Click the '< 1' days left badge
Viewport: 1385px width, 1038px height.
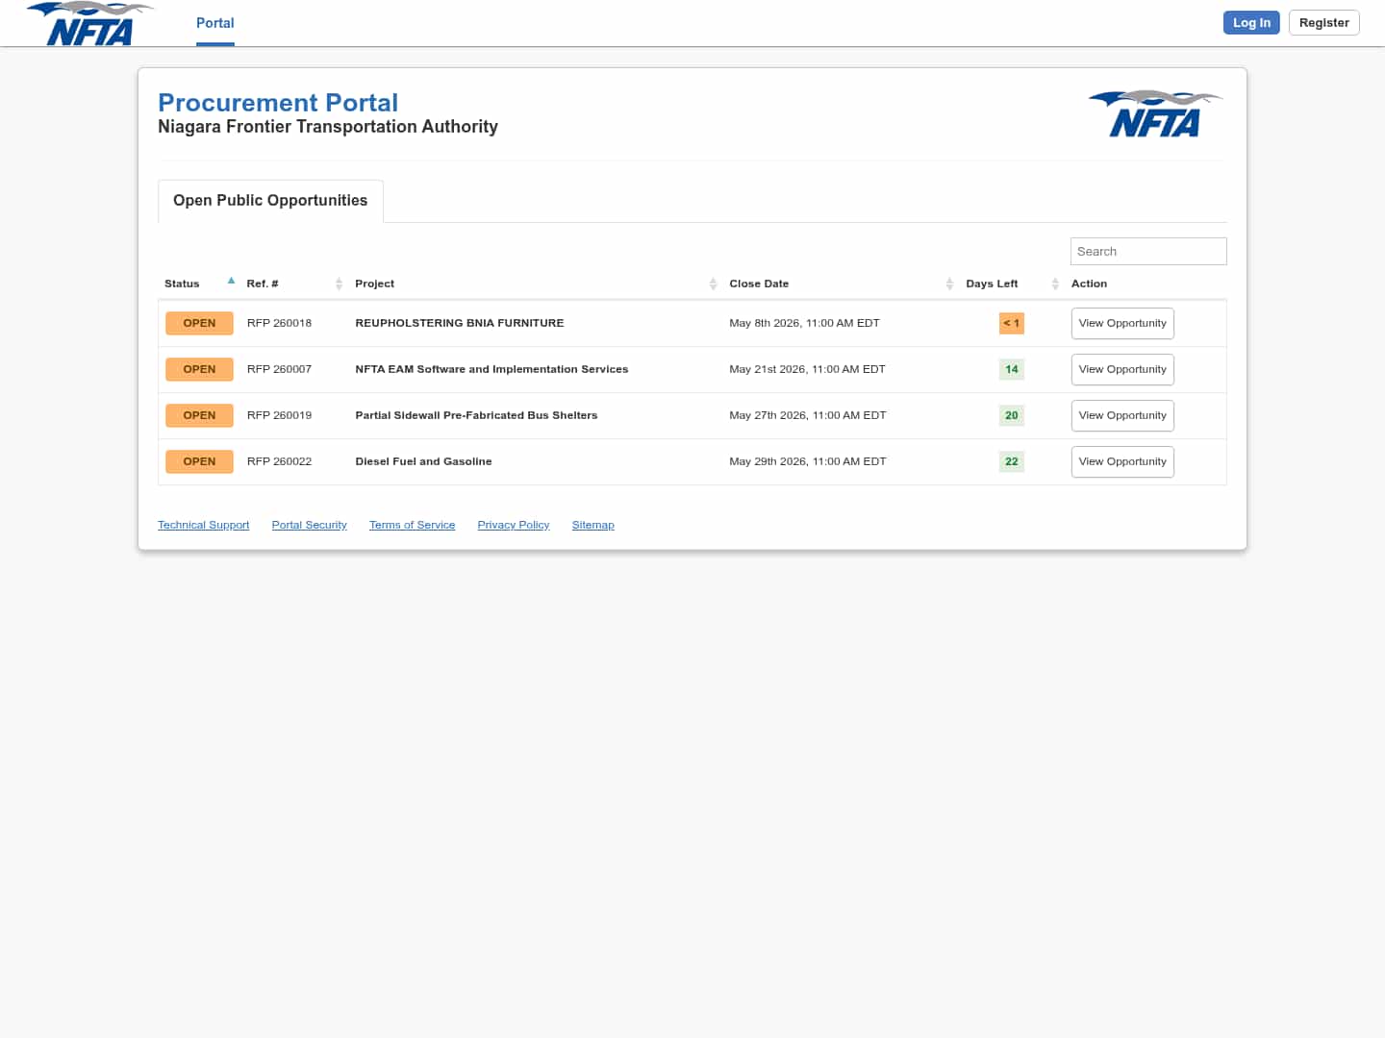pyautogui.click(x=1012, y=324)
